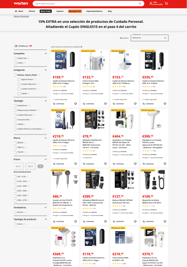This screenshot has height=267, width=187.
Task: Collapse the Marca filter section
Action: click(46, 138)
